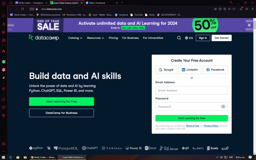Viewport: 256px width, 160px height.
Task: Open the Recibidos Gmail bookmark
Action: tap(74, 15)
